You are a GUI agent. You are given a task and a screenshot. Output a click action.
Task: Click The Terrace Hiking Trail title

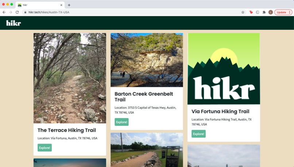tap(67, 130)
